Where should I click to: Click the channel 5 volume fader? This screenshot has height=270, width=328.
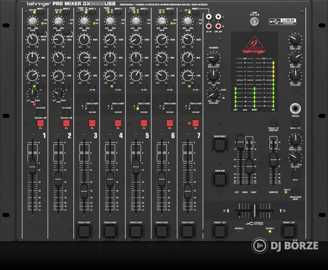coord(136,167)
